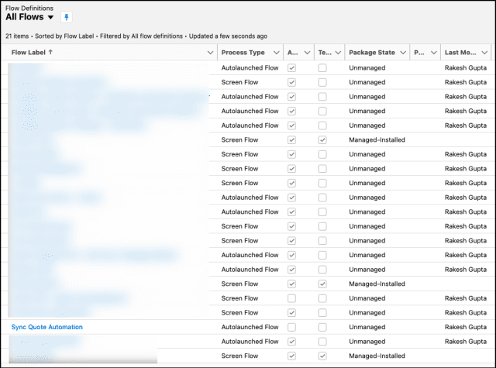Toggle Active checkbox in the first row
Screen dimensions: 496x368
pos(291,68)
